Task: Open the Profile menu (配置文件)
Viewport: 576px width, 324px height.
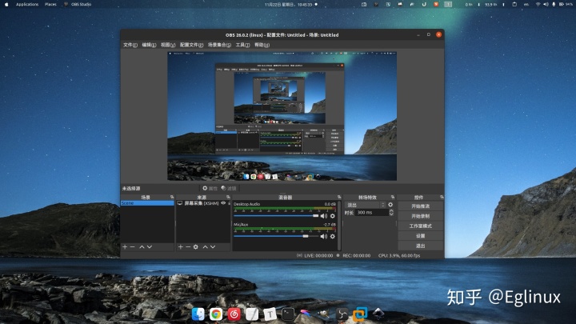Action: coord(191,45)
